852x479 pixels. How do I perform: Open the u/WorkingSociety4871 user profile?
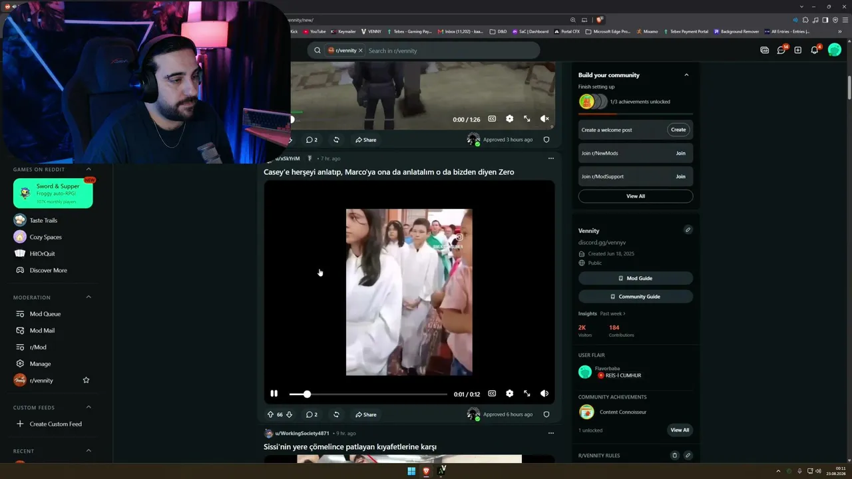302,433
